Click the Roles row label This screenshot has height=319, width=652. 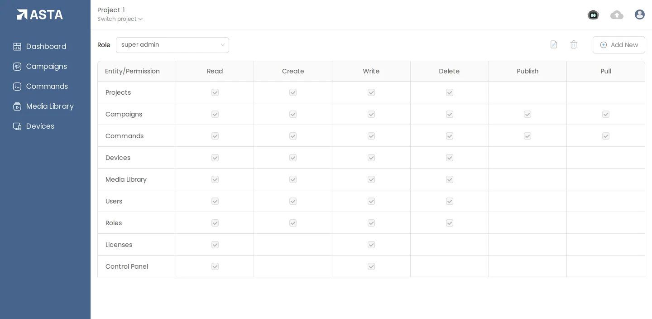(x=114, y=223)
